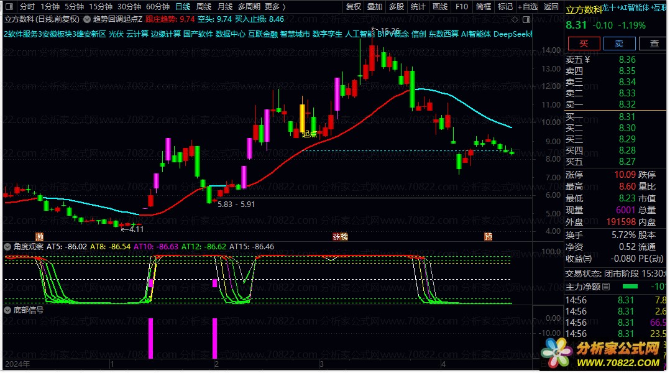Image resolution: width=670 pixels, height=373 pixels.
Task: Click the 预 marker below the chart
Action: coord(488,237)
